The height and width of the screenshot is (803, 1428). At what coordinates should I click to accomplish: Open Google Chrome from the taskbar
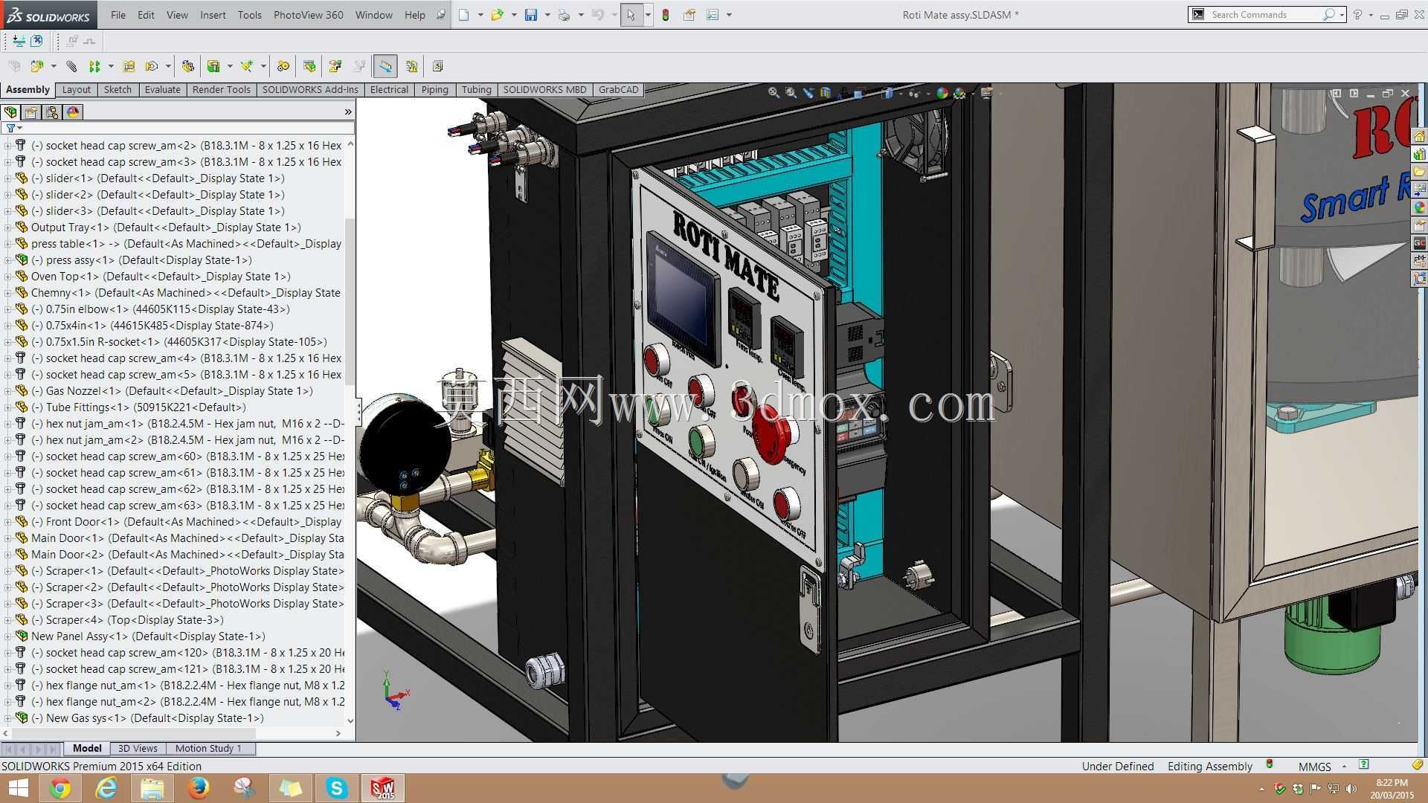coord(60,788)
